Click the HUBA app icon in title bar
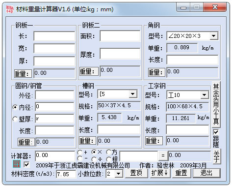This screenshot has width=232, height=187. point(9,9)
